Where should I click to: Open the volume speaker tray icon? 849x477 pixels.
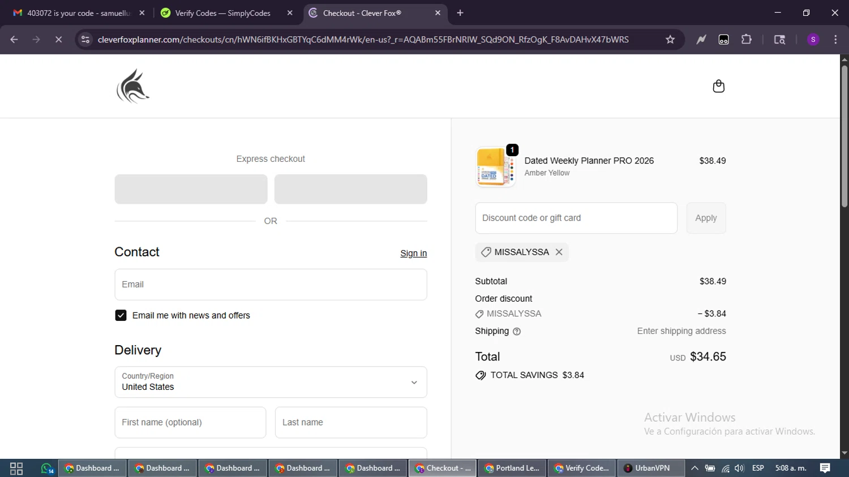point(739,469)
